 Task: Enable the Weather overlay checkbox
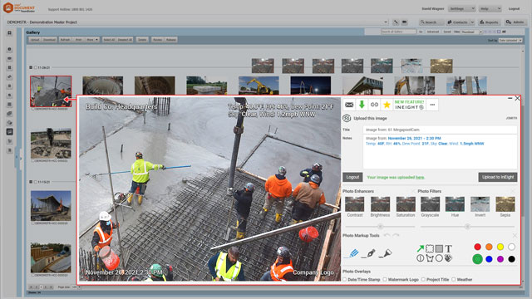[453, 279]
